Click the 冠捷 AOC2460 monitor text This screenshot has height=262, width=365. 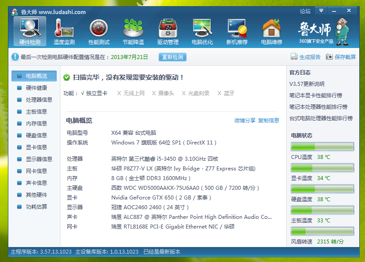pyautogui.click(x=150, y=207)
